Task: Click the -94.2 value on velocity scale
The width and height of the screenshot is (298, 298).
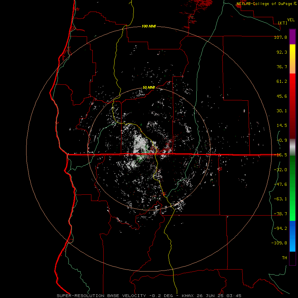Action: [x=280, y=228]
